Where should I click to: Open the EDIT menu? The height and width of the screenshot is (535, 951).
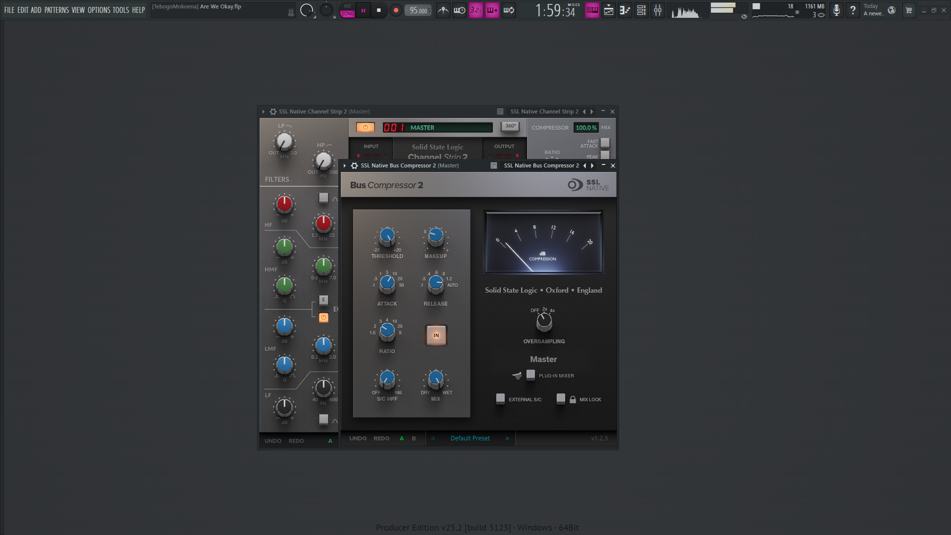[23, 10]
